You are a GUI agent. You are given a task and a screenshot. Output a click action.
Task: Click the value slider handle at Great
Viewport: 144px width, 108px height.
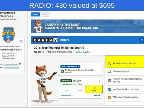(94, 88)
